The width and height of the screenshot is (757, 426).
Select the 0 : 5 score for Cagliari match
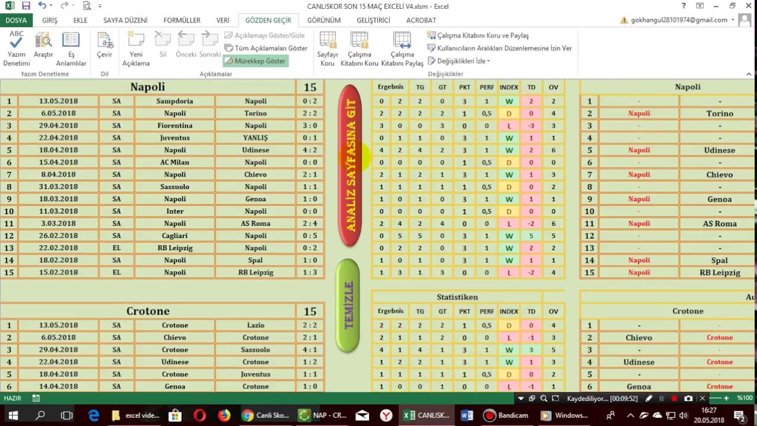click(310, 235)
